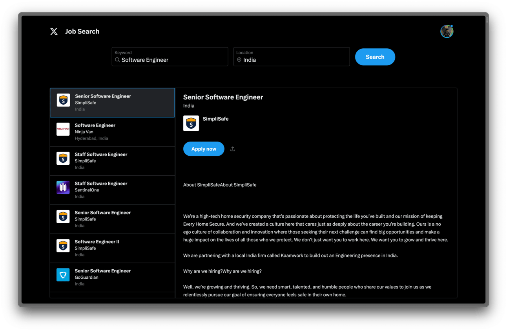The image size is (507, 331).
Task: Apply now for the Senior Software Engineer job
Action: 204,149
